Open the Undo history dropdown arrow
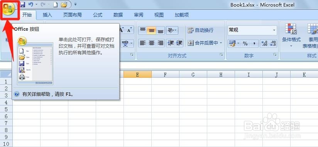Screen dimensions: 318x147 [x=36, y=4]
